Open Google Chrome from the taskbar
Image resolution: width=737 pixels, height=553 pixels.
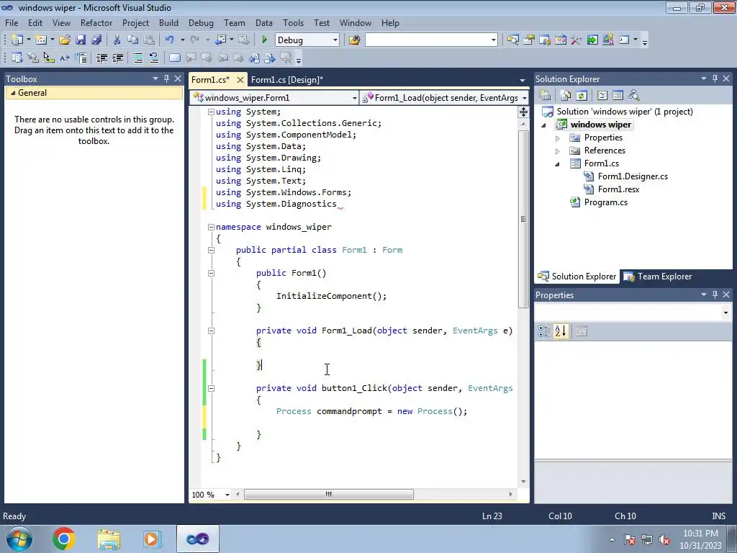click(64, 539)
